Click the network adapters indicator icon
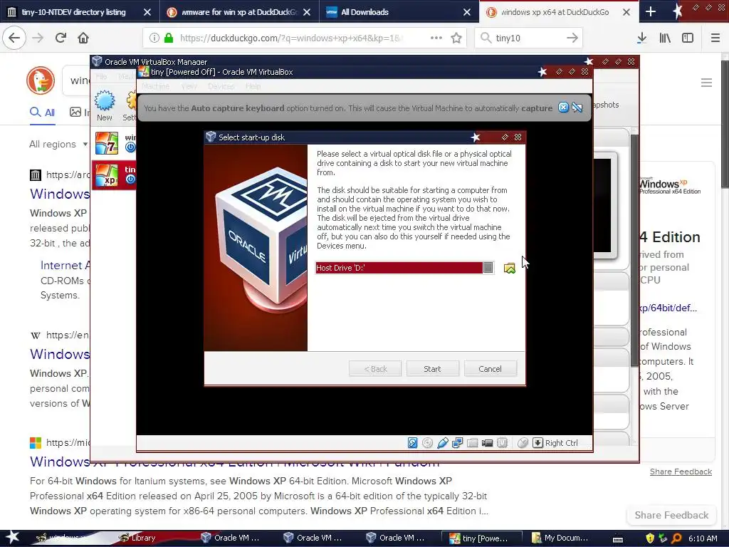Screen dimensions: 729x547 point(458,443)
